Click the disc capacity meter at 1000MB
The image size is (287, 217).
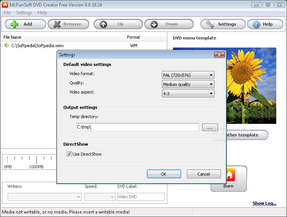point(36,162)
